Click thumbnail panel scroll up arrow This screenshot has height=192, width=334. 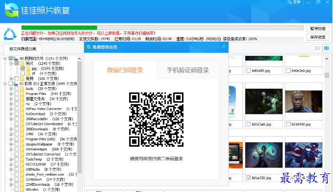pos(327,59)
